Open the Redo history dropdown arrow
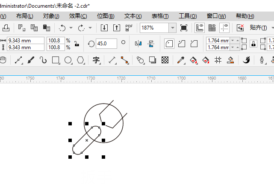Viewport: 274px width, 187px height. tap(90, 28)
